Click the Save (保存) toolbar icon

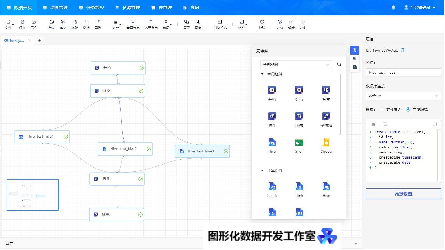pos(23,22)
